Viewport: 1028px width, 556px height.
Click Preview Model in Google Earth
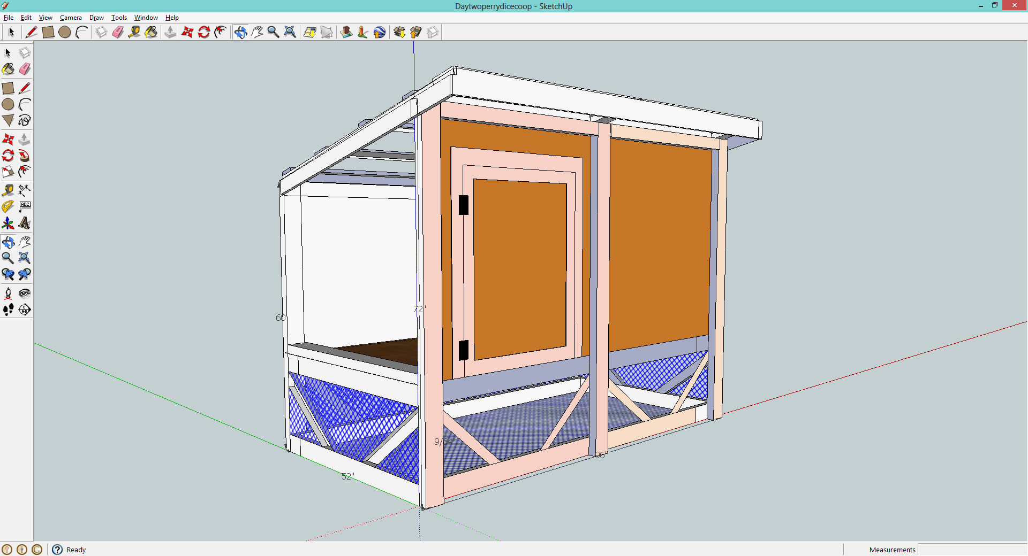pyautogui.click(x=380, y=32)
